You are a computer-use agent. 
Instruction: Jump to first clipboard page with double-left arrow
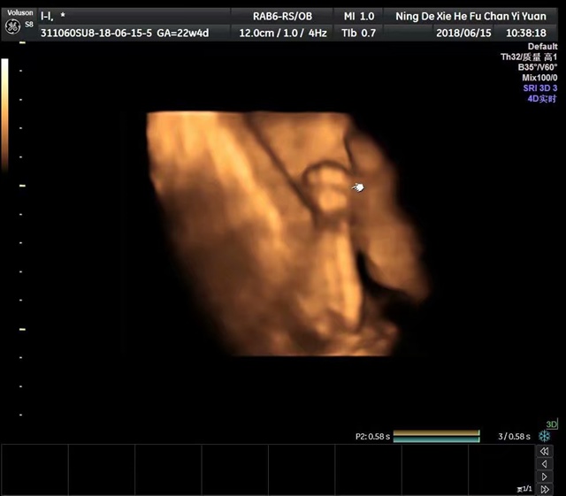click(545, 451)
